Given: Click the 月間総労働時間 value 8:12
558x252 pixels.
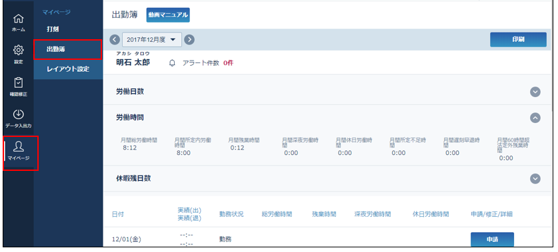Looking at the screenshot, I should 129,148.
